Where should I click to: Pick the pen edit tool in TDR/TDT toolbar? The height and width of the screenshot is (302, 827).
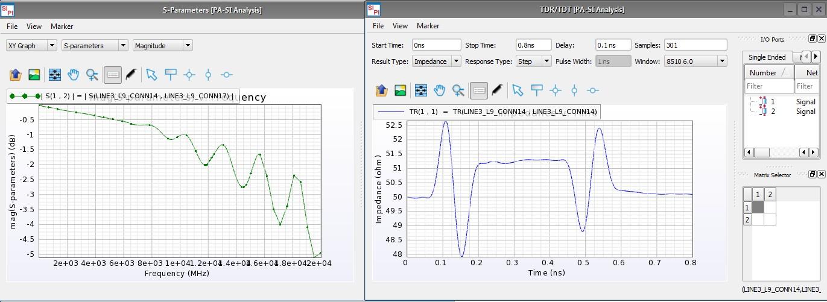tap(497, 90)
